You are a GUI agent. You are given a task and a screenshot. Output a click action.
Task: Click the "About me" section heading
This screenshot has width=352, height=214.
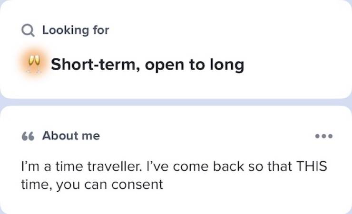71,136
